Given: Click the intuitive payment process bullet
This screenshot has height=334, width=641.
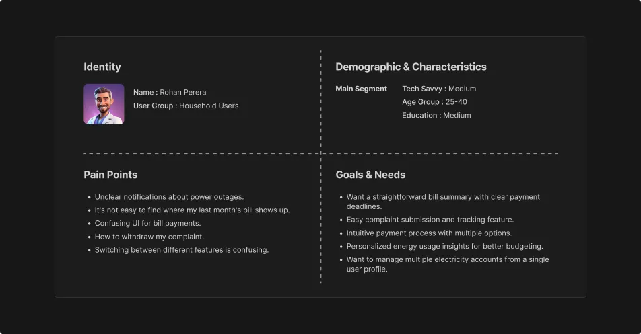Looking at the screenshot, I should tap(429, 233).
